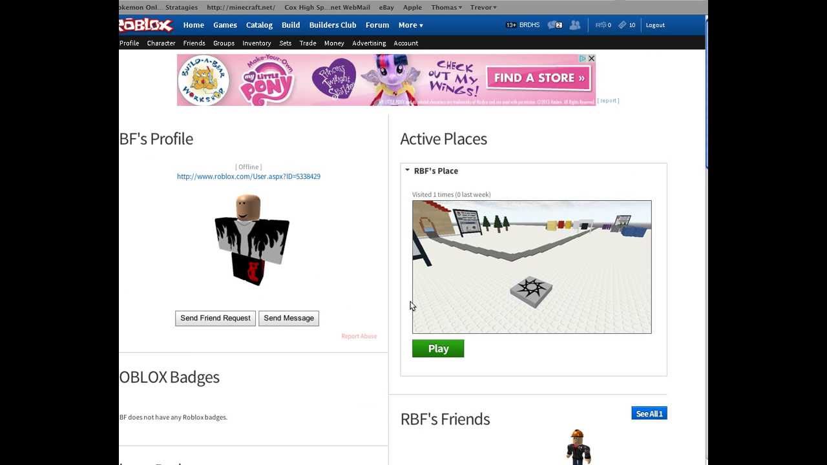827x465 pixels.
Task: Open the eBay bookmark
Action: (386, 7)
